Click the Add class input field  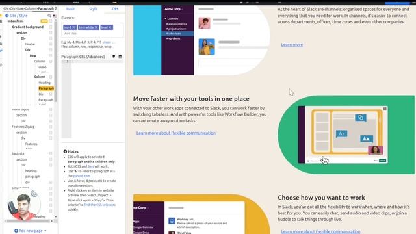point(93,34)
